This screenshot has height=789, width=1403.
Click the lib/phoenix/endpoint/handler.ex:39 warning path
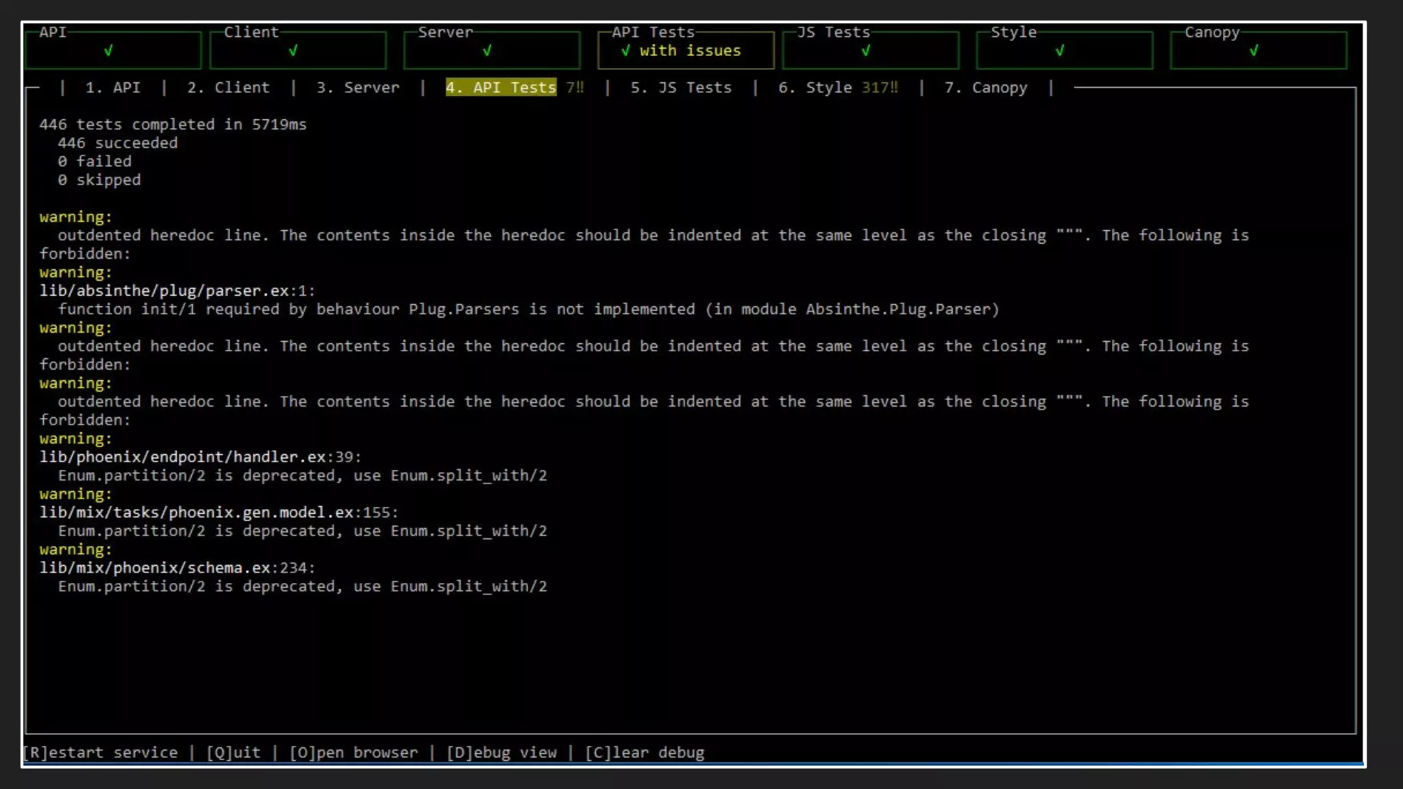coord(200,457)
